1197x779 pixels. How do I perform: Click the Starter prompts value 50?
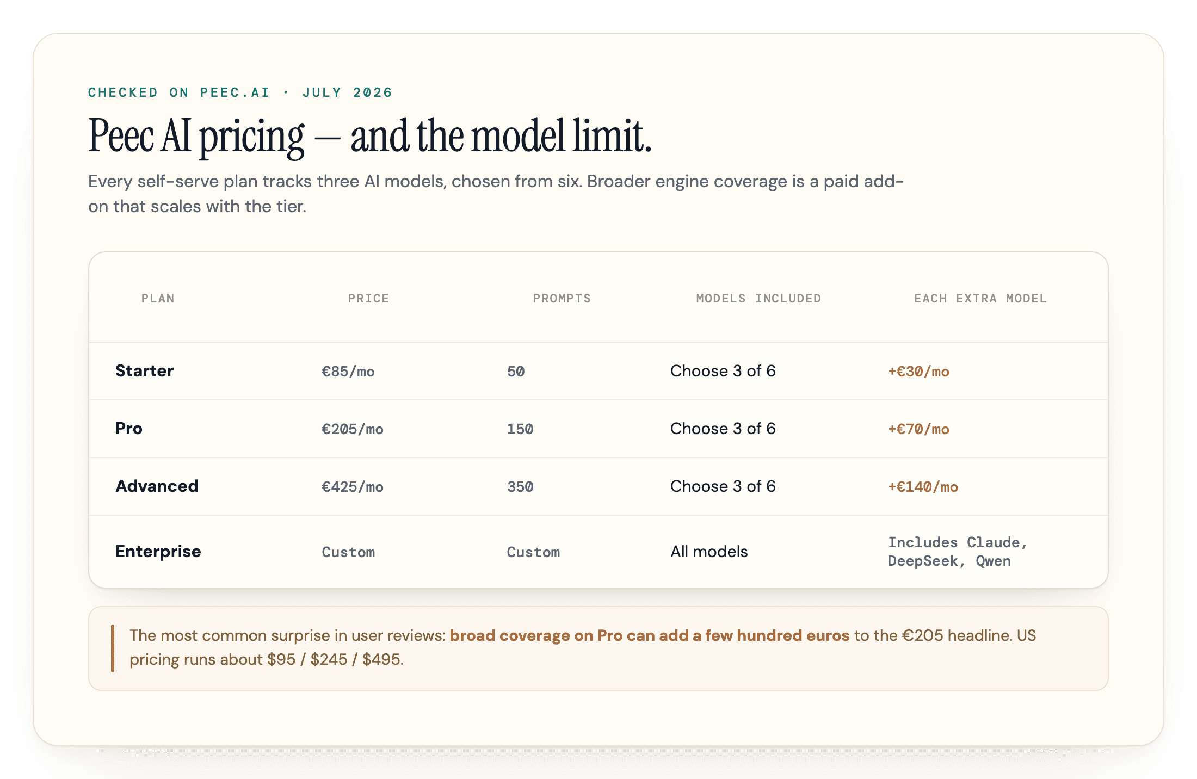[516, 372]
